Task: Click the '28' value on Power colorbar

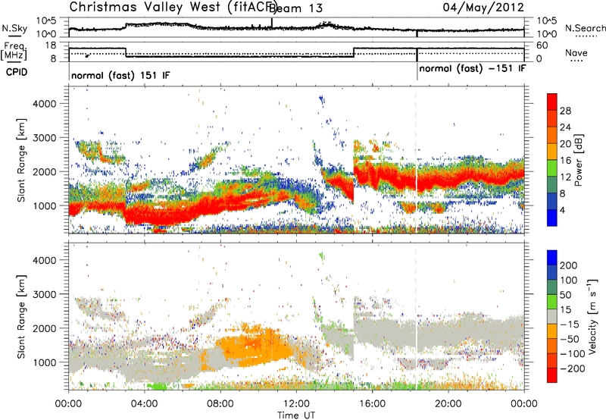Action: coord(565,111)
